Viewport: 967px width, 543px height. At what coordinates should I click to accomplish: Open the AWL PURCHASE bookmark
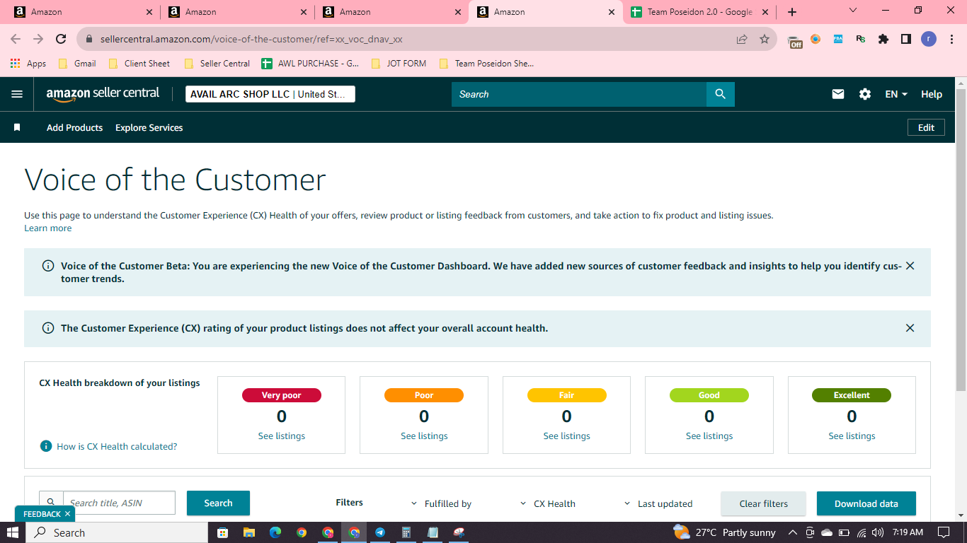tap(310, 64)
